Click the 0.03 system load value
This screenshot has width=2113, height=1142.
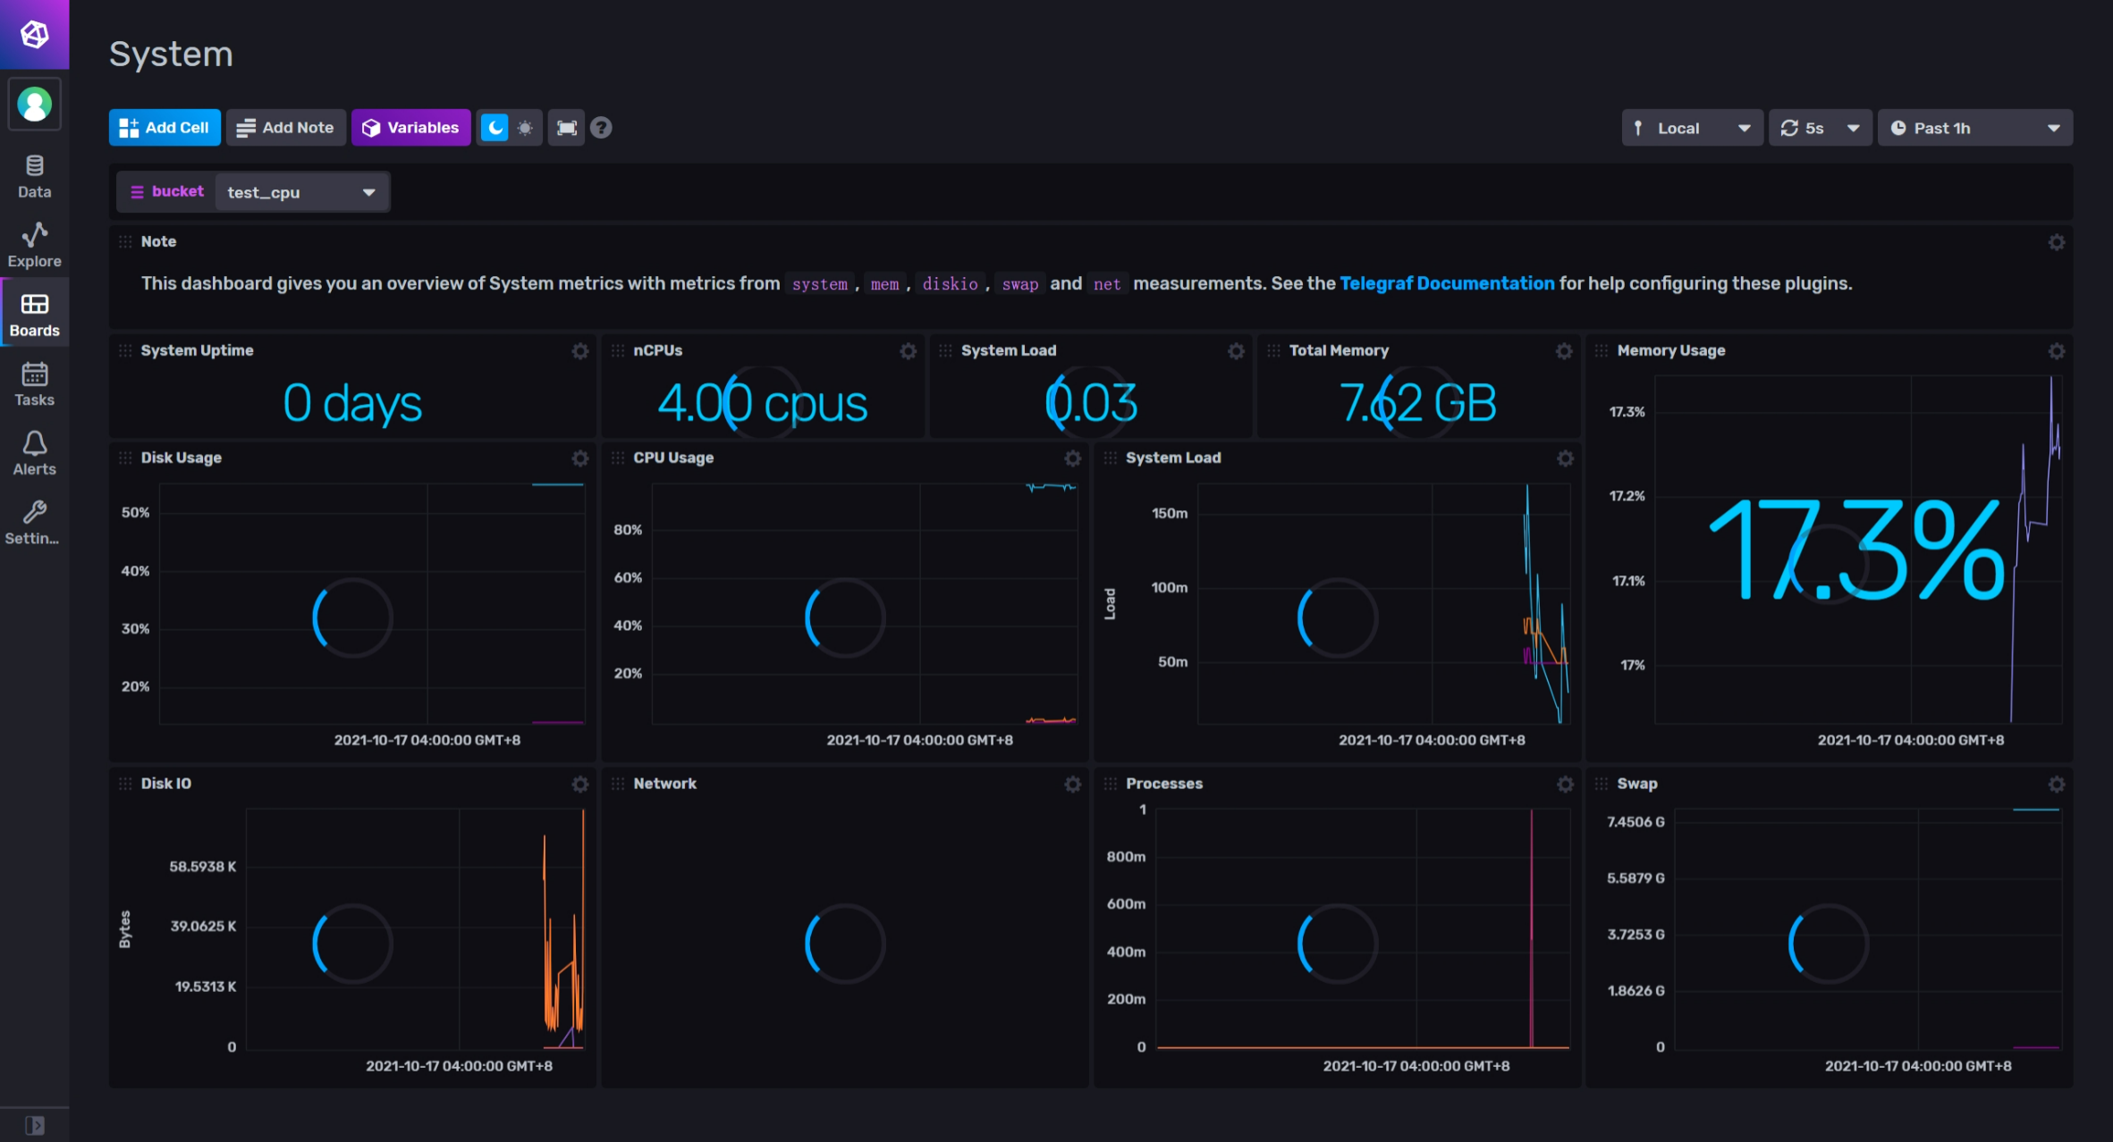[1092, 403]
